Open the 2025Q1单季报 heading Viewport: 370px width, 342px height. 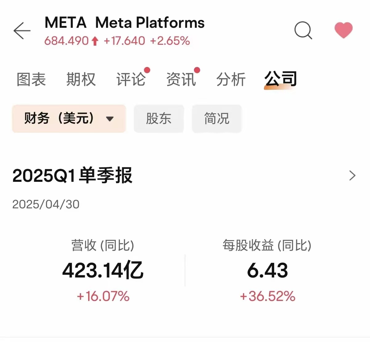[x=72, y=176]
